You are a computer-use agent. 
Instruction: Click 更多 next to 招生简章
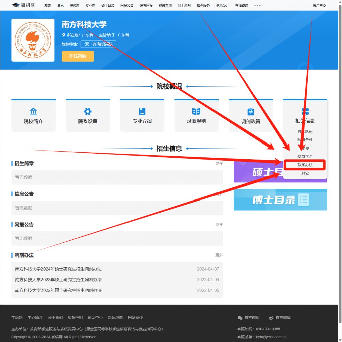coord(219,164)
